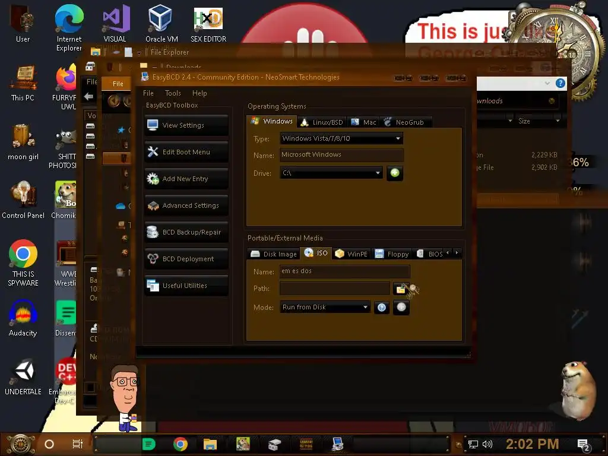The height and width of the screenshot is (456, 608).
Task: Open BCD Backup/Repair section
Action: [186, 232]
